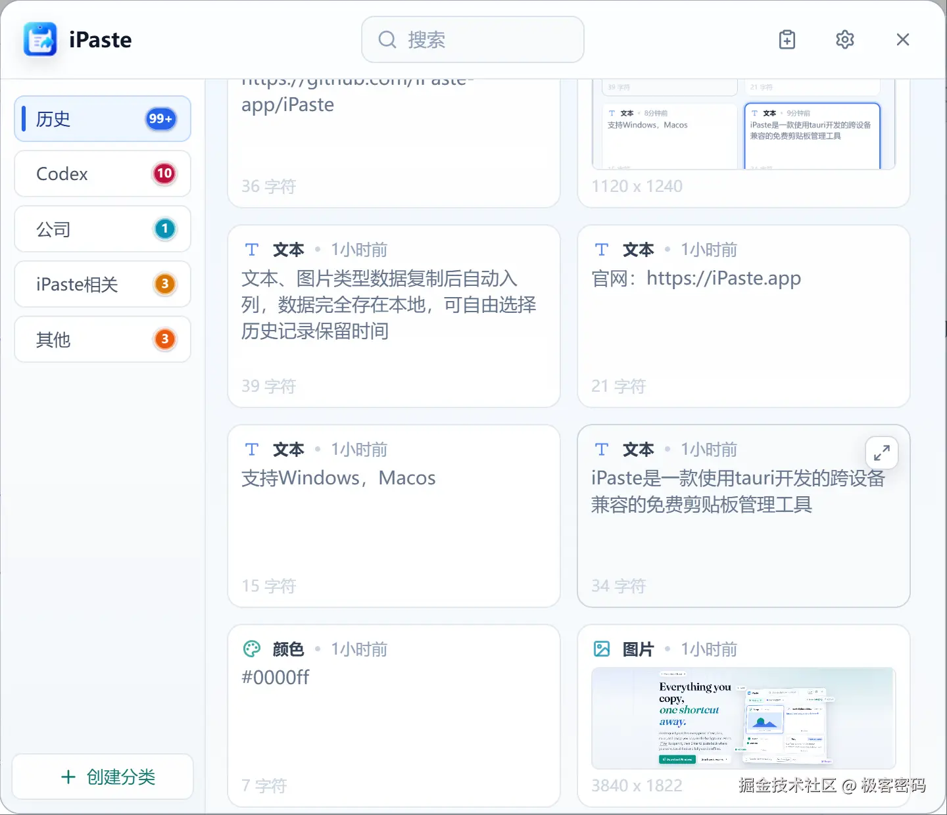Open the iPaste相关 category
947x815 pixels.
pyautogui.click(x=103, y=284)
